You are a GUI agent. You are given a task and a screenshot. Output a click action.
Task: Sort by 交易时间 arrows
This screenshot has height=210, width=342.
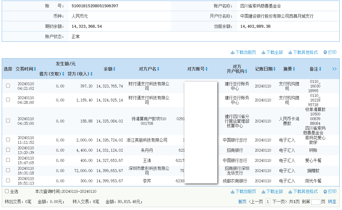pyautogui.click(x=35, y=69)
